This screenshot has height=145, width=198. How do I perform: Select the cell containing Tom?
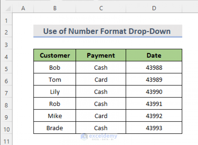tap(55, 79)
